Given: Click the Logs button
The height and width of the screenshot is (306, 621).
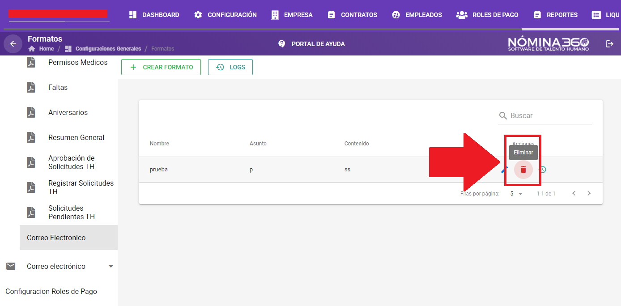Looking at the screenshot, I should (x=230, y=67).
